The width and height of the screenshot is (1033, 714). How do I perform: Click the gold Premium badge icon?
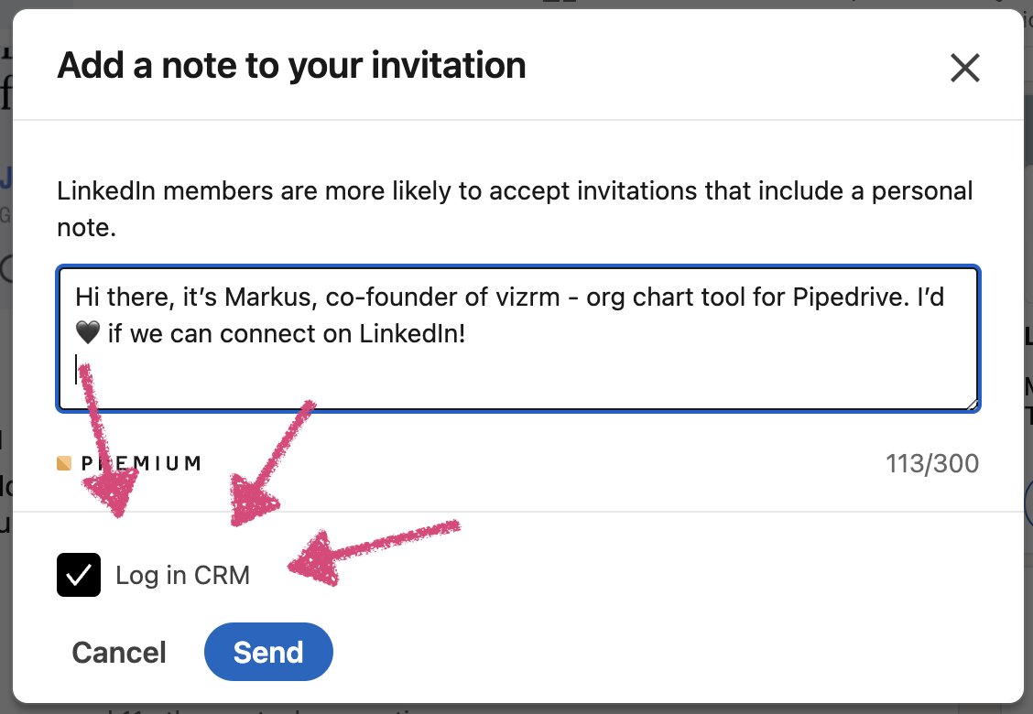(x=64, y=463)
